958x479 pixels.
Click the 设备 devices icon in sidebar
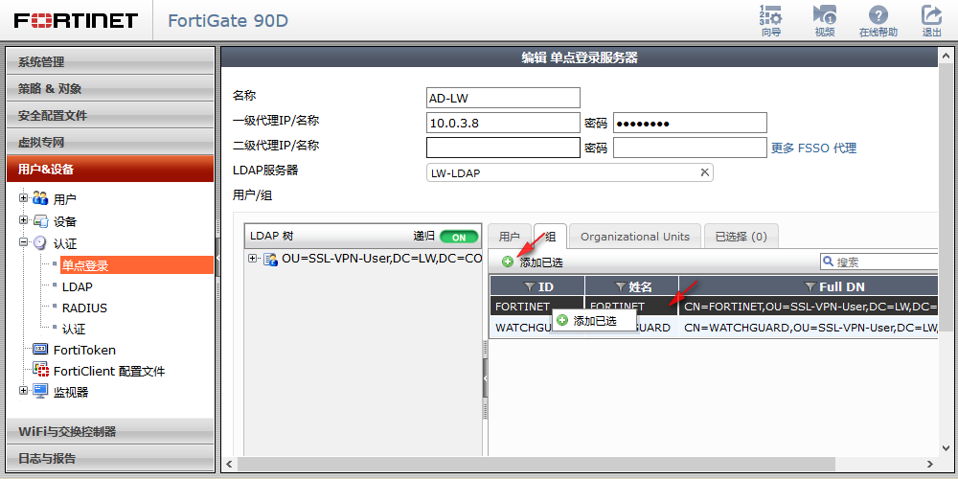pos(40,221)
